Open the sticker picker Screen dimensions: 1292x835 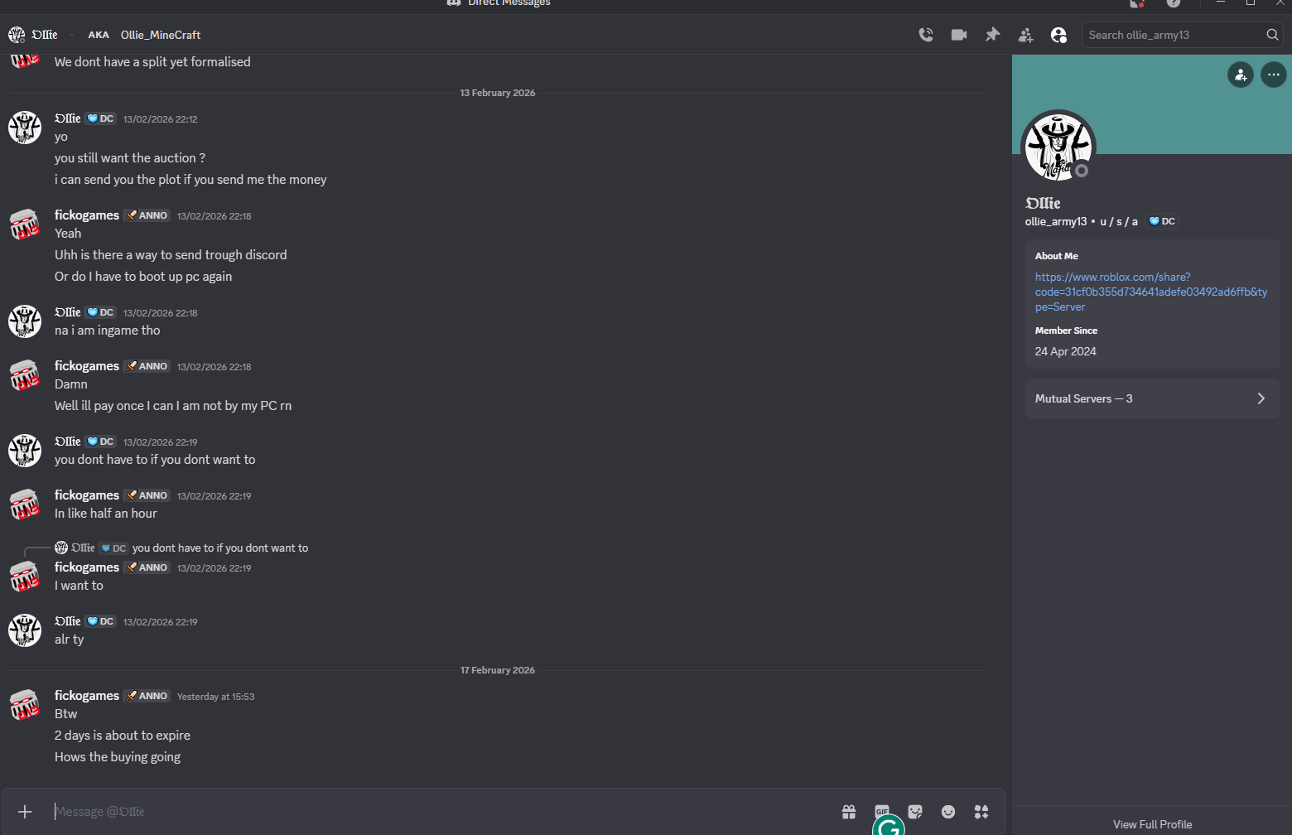(x=915, y=812)
